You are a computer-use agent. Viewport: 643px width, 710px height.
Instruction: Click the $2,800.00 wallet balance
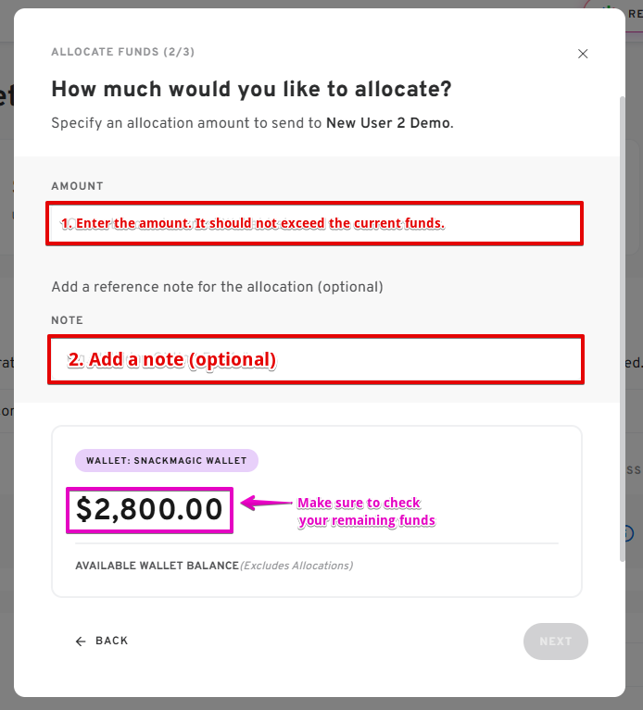pos(149,510)
